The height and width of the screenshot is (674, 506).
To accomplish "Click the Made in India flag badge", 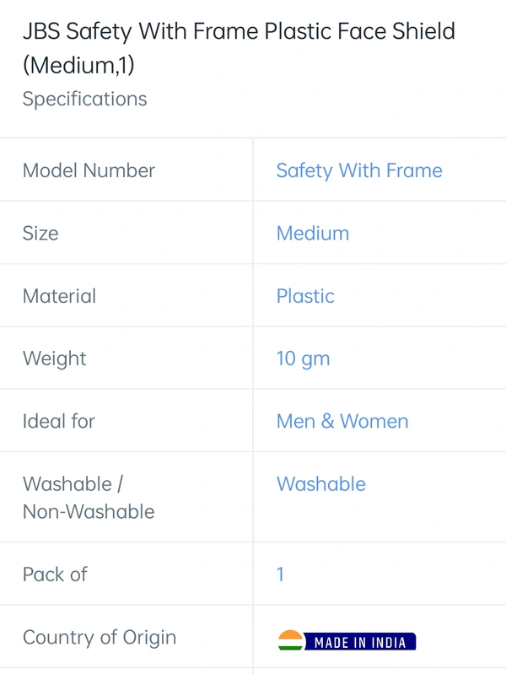I will (347, 640).
